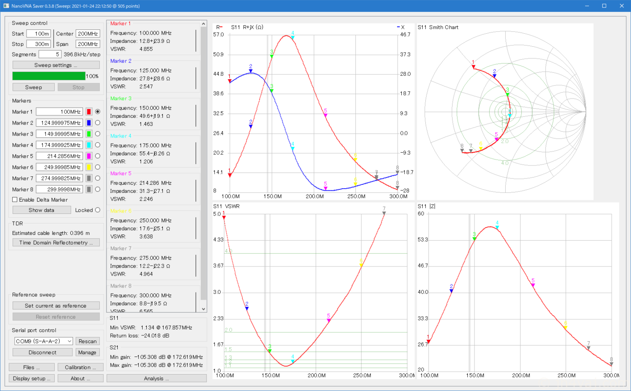Image resolution: width=631 pixels, height=391 pixels.
Task: Select Marker 3 radio button
Action: (x=98, y=134)
